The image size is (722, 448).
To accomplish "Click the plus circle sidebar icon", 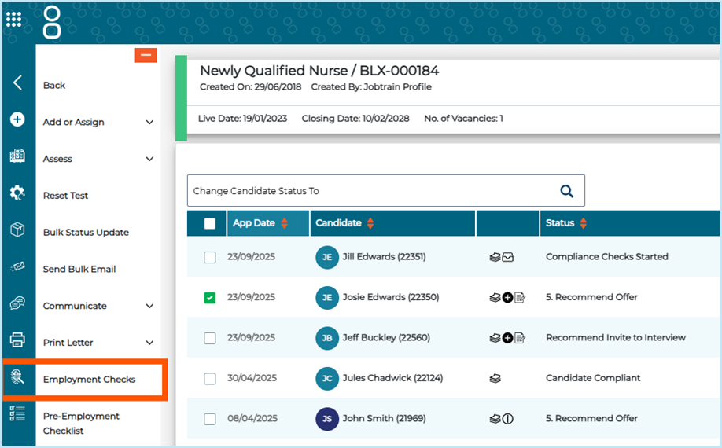I will pyautogui.click(x=17, y=119).
